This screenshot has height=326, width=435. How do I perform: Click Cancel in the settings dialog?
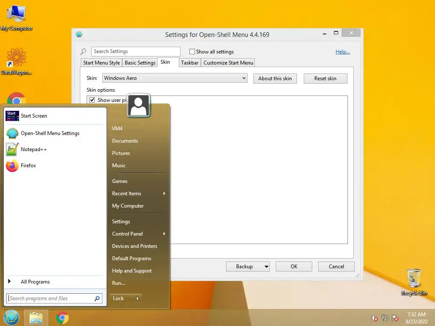[336, 267]
